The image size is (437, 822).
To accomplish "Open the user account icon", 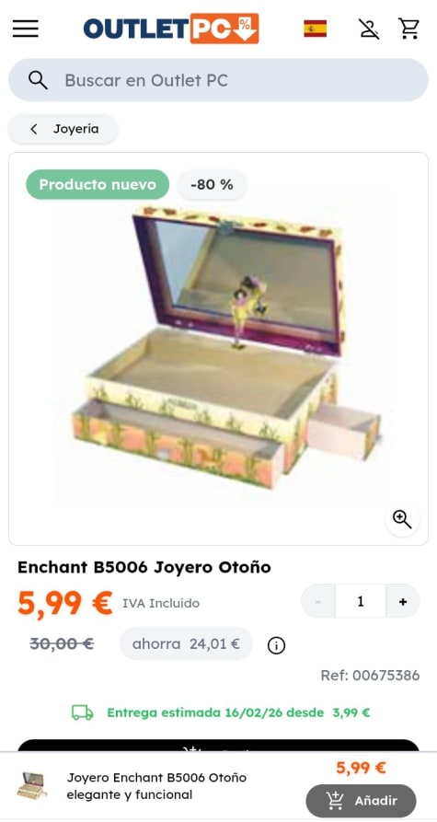I will [x=369, y=29].
